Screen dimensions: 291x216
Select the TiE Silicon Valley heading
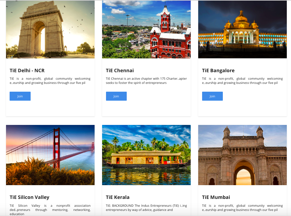pyautogui.click(x=29, y=197)
